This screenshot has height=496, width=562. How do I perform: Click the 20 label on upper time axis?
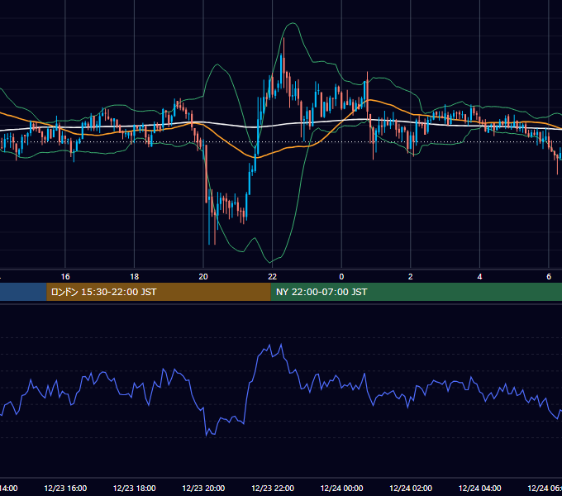(x=203, y=276)
